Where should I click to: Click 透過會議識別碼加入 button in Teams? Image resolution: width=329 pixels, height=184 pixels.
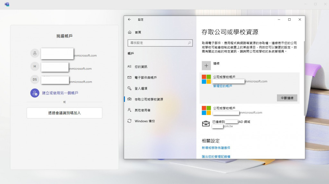[64, 113]
